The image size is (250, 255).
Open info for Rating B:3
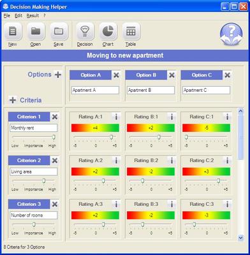click(172, 204)
